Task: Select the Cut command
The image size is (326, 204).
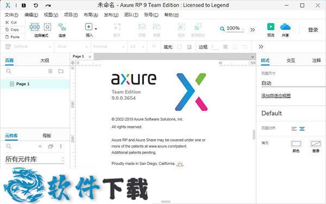Action: [x=11, y=22]
